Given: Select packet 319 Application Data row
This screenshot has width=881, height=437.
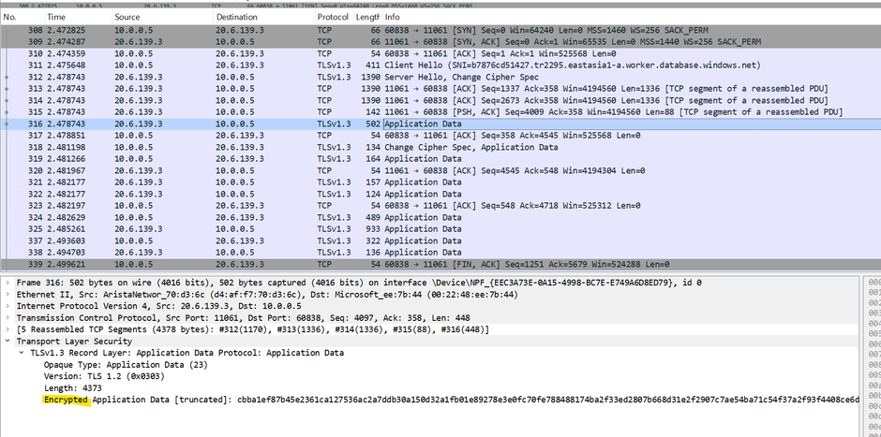Looking at the screenshot, I should (x=440, y=159).
